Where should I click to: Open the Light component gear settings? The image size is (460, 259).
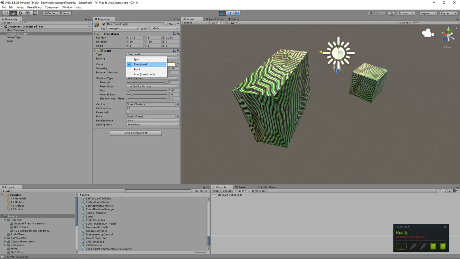tap(178, 51)
